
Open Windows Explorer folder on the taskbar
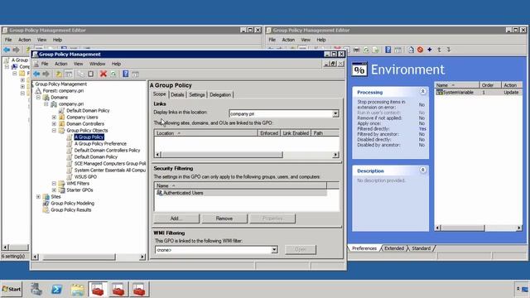(x=77, y=290)
